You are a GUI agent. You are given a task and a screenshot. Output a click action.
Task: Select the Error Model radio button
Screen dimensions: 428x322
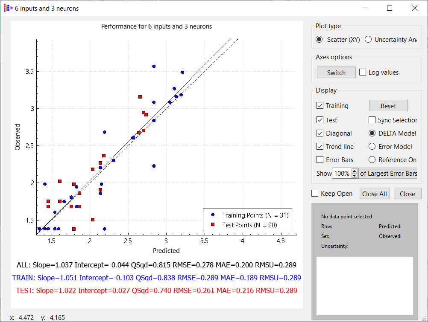[x=372, y=146]
